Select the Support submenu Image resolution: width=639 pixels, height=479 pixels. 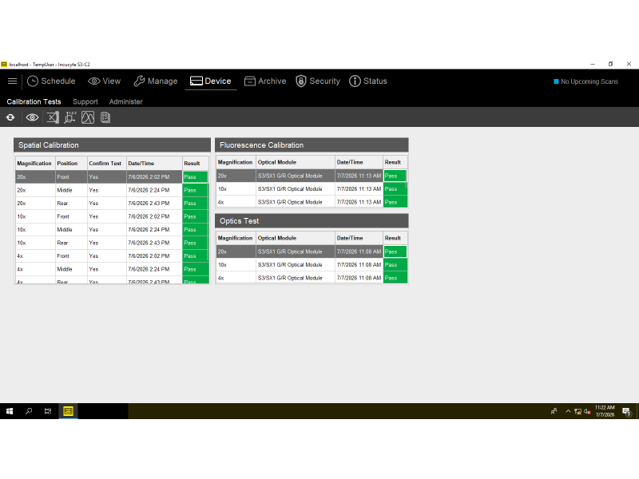[85, 102]
